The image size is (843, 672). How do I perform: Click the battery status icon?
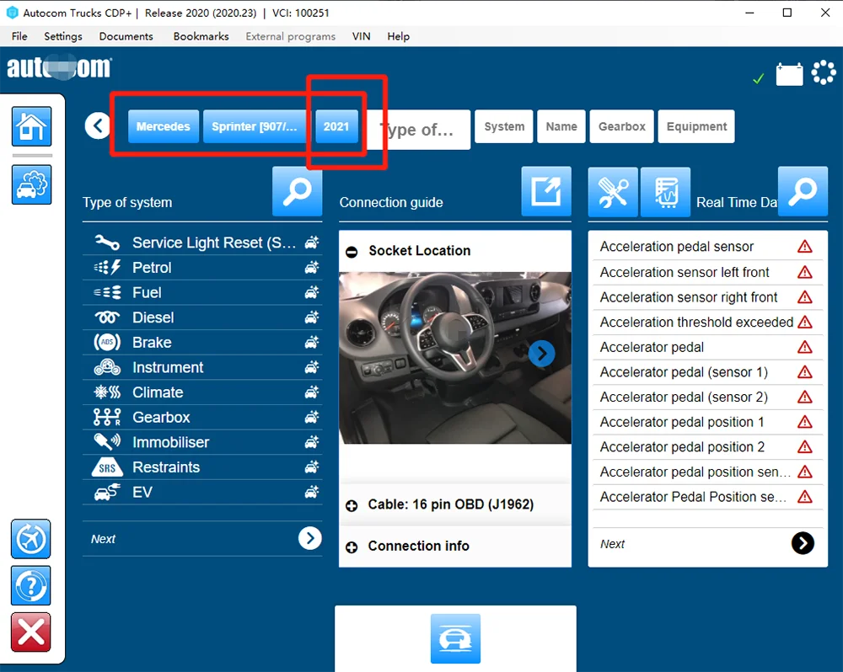(x=789, y=73)
